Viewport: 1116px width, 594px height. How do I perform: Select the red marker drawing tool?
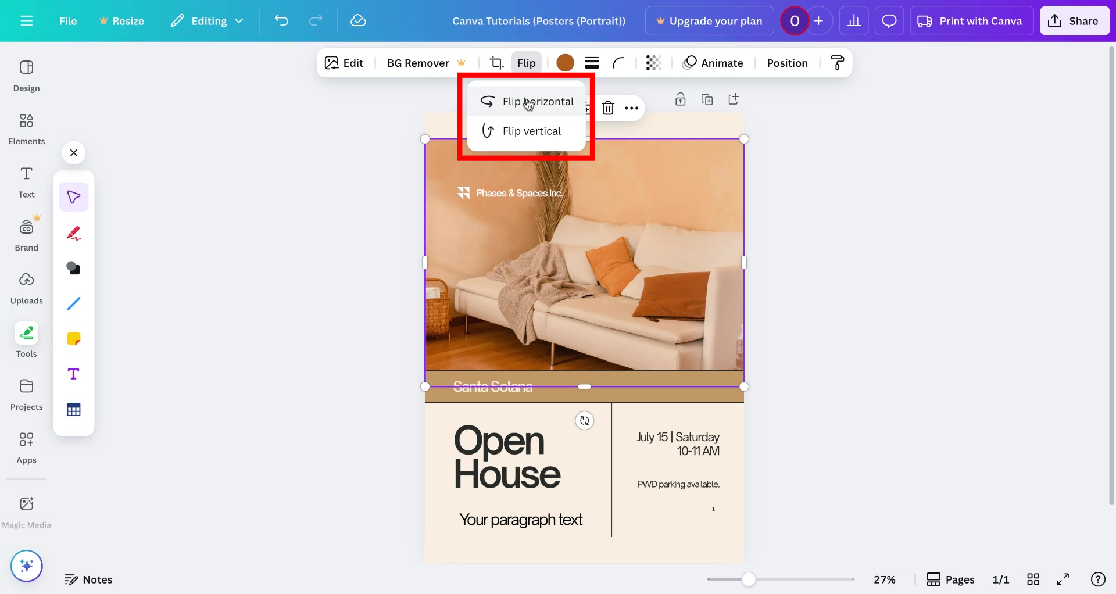(74, 233)
